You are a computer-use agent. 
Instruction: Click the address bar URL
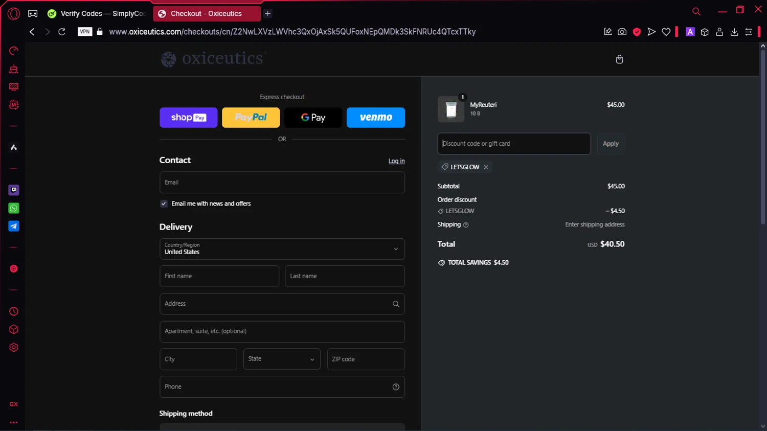tap(292, 32)
